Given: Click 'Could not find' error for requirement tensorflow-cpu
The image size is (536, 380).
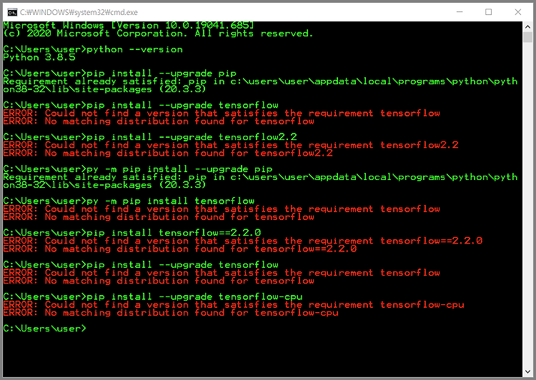Looking at the screenshot, I should point(234,305).
